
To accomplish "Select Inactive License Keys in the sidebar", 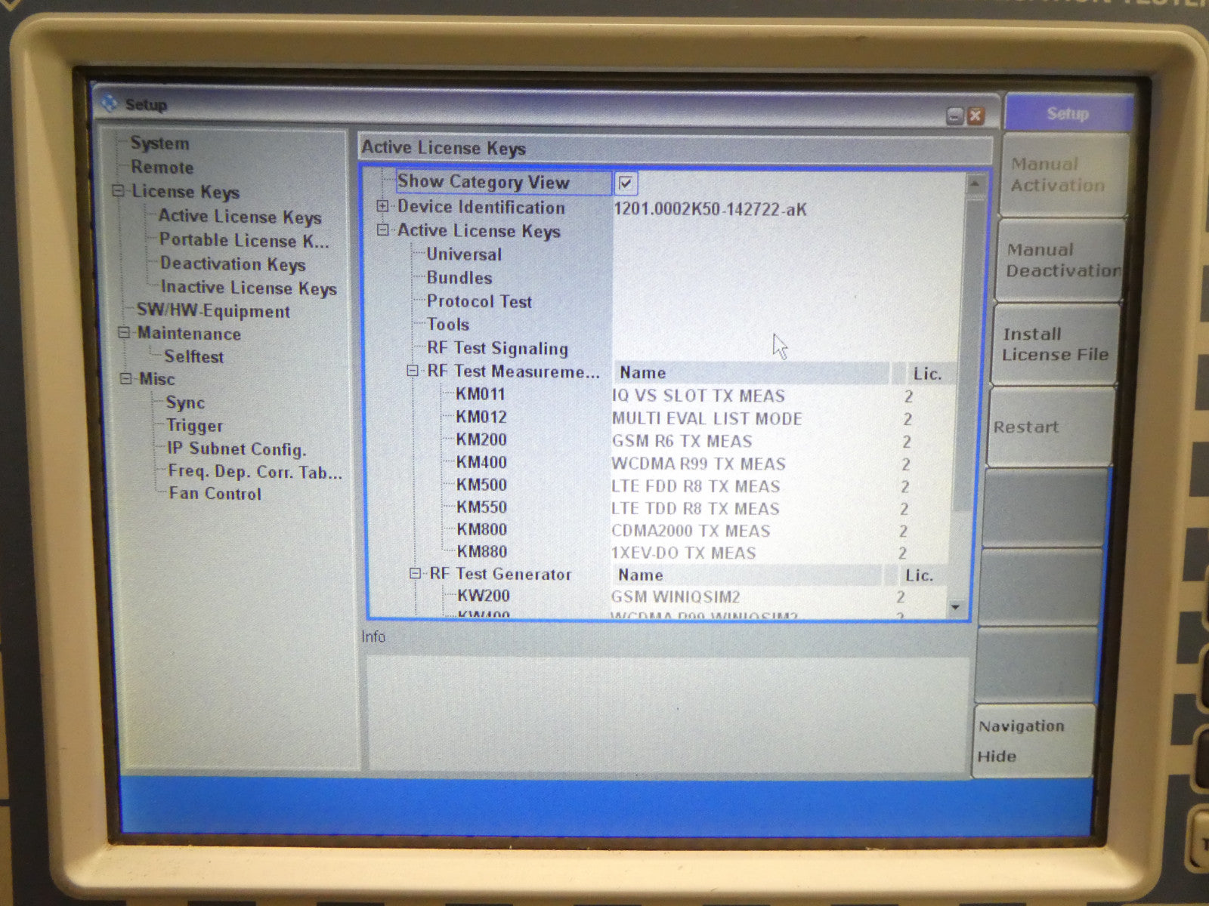I will pos(248,288).
